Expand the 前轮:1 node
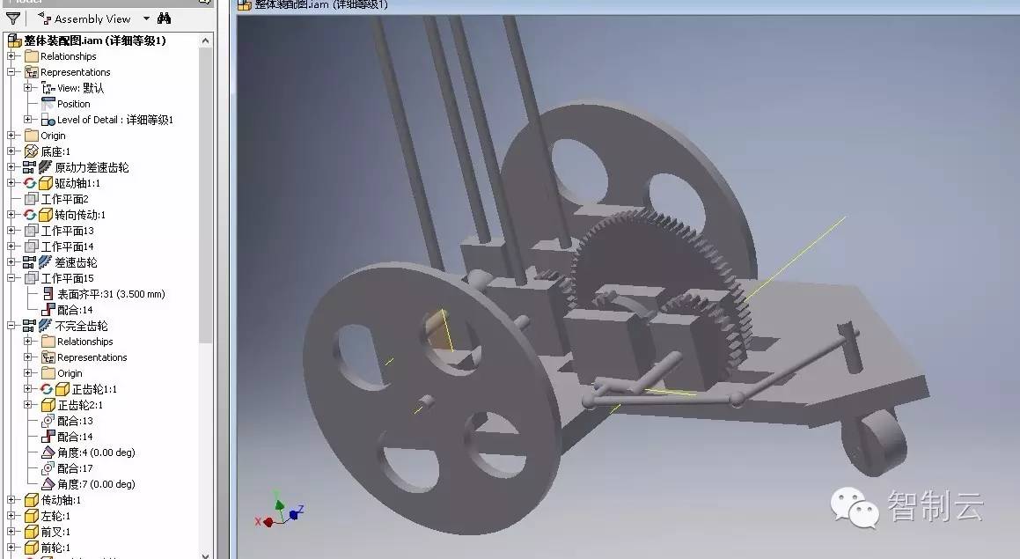1020x559 pixels. coord(11,548)
